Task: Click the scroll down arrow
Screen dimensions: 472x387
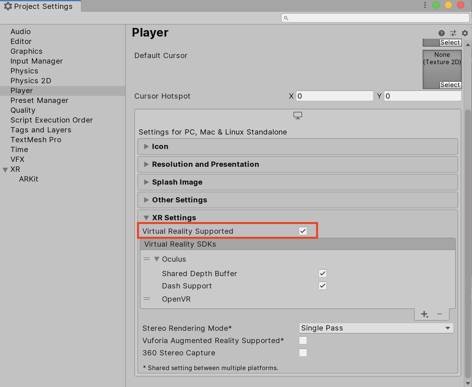Action: [468, 383]
